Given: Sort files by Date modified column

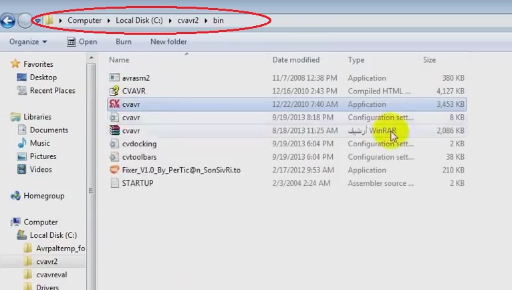Looking at the screenshot, I should [x=295, y=60].
